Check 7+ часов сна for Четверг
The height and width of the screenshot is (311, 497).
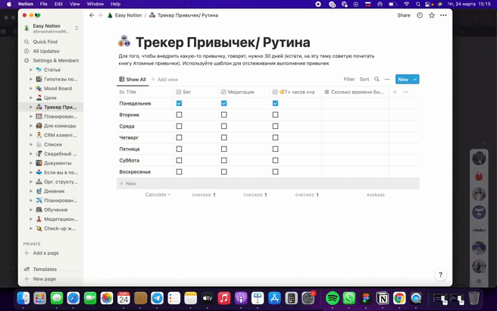276,138
